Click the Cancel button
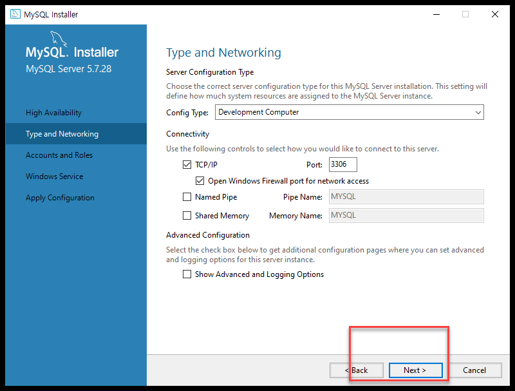The height and width of the screenshot is (391, 515). pyautogui.click(x=474, y=370)
